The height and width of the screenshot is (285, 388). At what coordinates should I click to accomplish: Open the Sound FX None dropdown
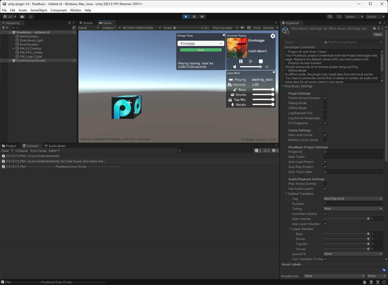click(353, 254)
